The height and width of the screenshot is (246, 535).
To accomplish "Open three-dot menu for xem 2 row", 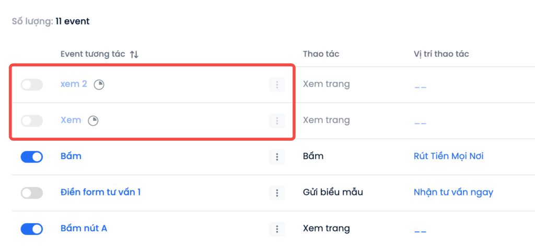I will (x=277, y=85).
